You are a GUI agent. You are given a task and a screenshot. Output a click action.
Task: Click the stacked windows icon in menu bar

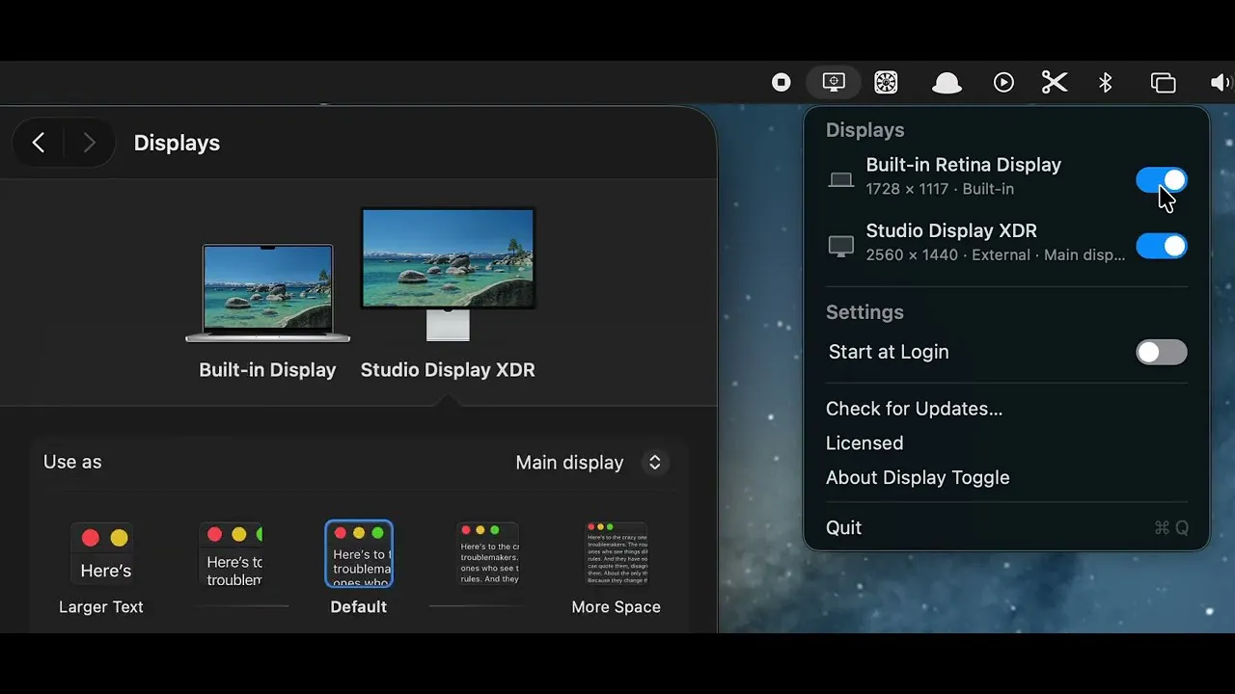click(1163, 83)
